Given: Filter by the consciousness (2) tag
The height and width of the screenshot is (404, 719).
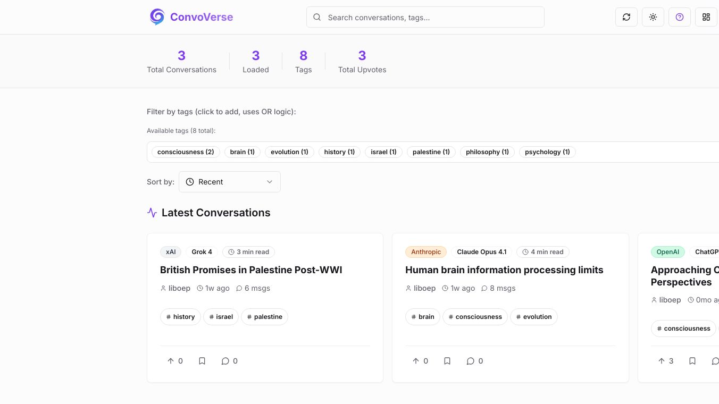Looking at the screenshot, I should tap(186, 152).
